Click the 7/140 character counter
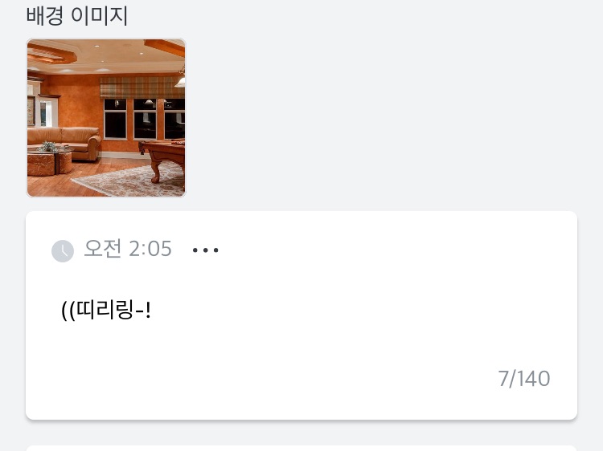Viewport: 603px width, 451px height. tap(523, 379)
